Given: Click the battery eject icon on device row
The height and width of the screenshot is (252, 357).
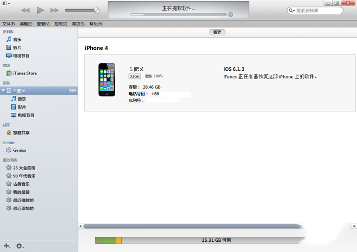Looking at the screenshot, I should tap(72, 91).
